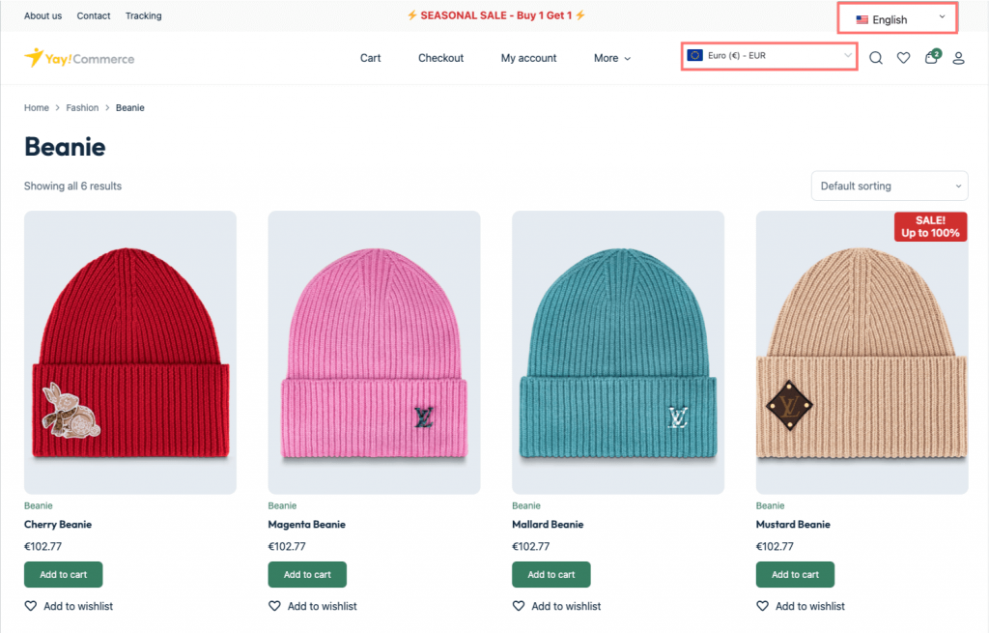
Task: Add Mustard Beanie to cart
Action: pos(795,574)
